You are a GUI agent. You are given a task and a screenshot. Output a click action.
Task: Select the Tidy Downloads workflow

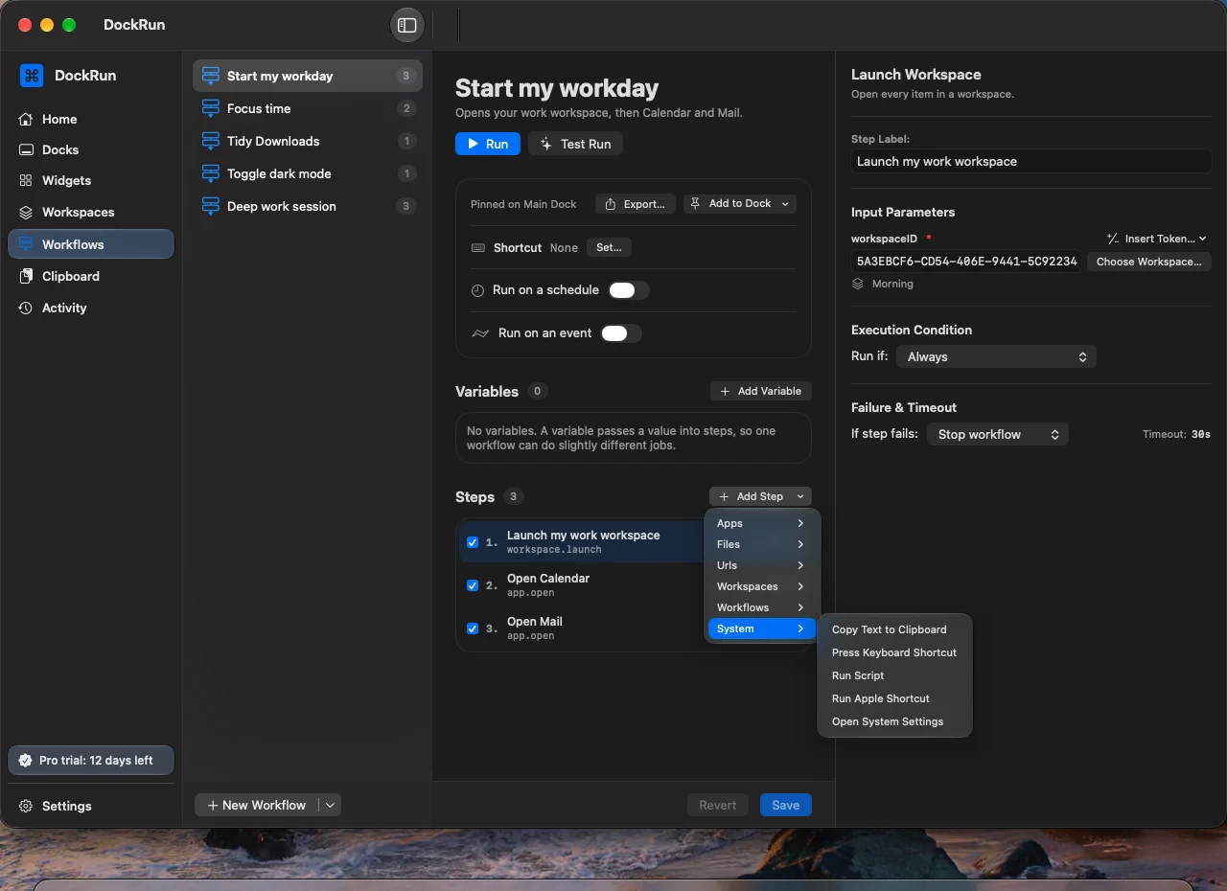tap(308, 141)
